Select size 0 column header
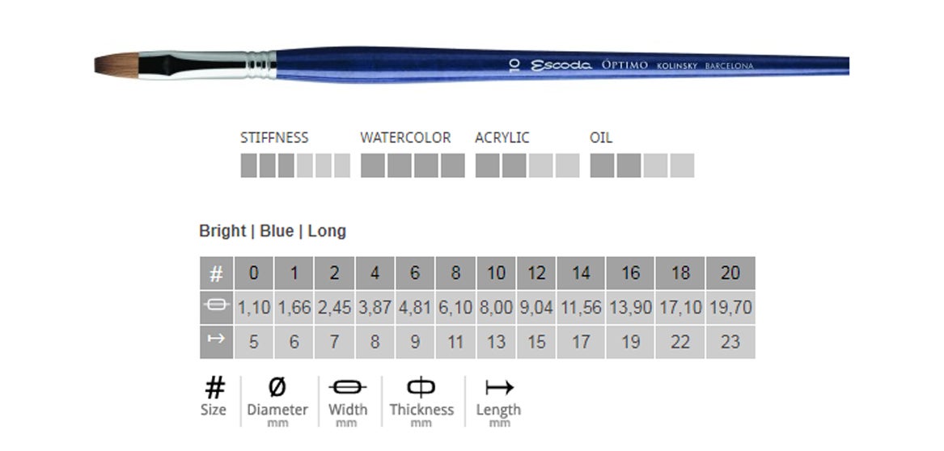The image size is (944, 451). coord(253,273)
